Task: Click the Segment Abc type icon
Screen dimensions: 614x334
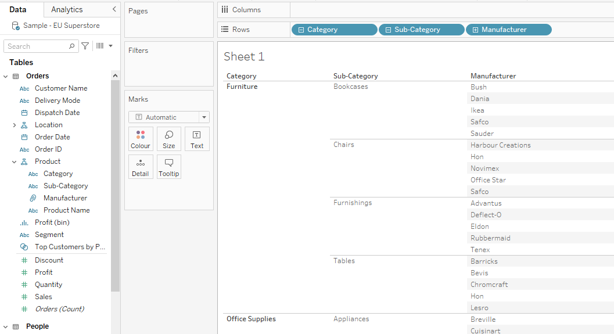Action: (x=24, y=235)
